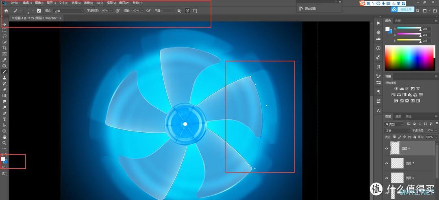
Task: Select the Hand tool
Action: 4,137
